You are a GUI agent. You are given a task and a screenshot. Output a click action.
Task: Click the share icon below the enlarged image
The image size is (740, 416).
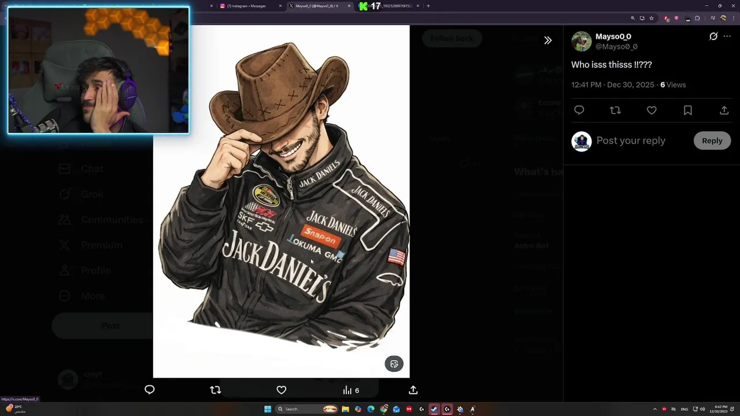[413, 390]
